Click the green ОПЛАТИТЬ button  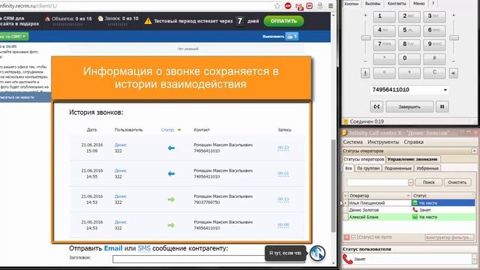(283, 21)
